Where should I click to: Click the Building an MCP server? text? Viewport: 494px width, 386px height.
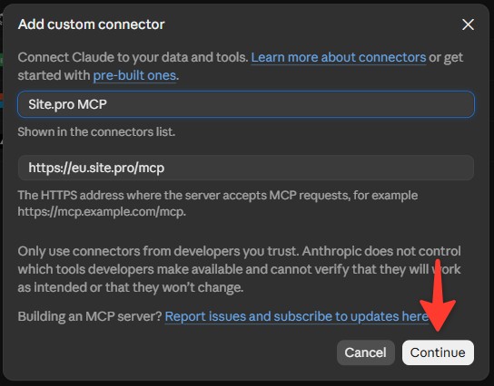(x=90, y=316)
